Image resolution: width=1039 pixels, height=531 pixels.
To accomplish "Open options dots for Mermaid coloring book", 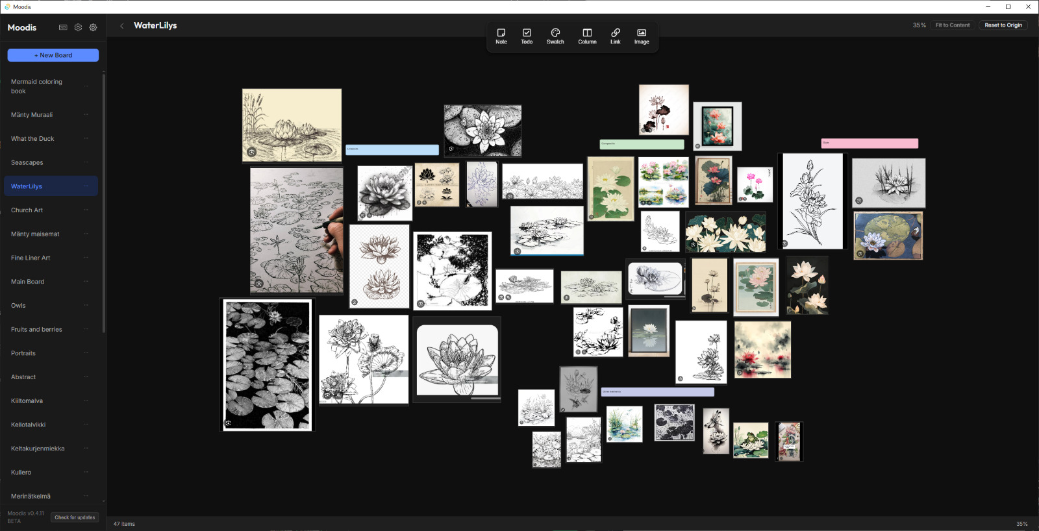I will [x=86, y=86].
